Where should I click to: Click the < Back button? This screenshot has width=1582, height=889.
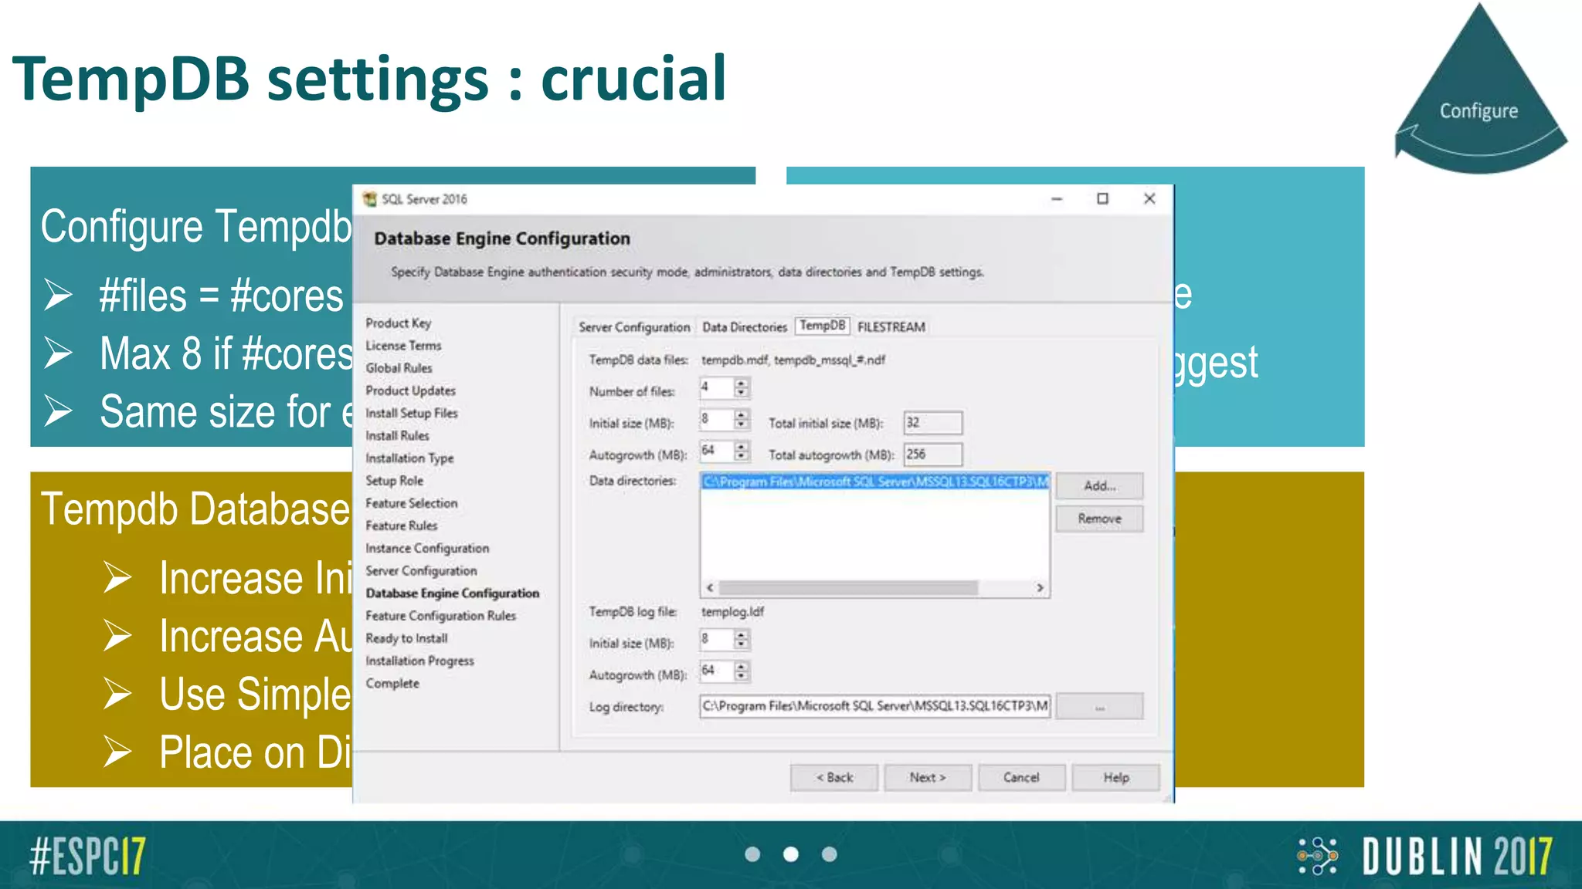(x=834, y=778)
